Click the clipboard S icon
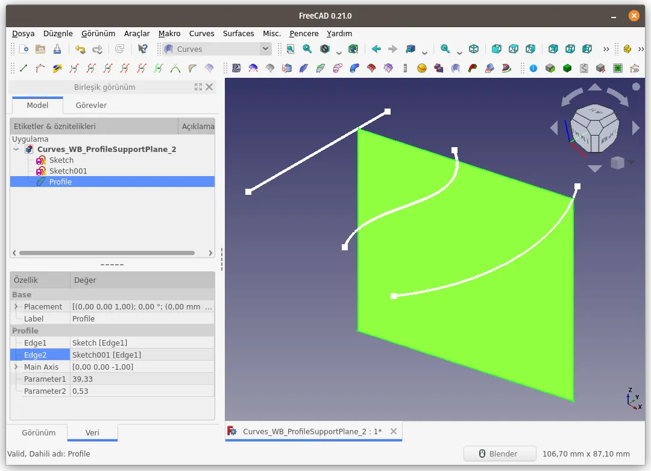The height and width of the screenshot is (471, 651). 583,68
